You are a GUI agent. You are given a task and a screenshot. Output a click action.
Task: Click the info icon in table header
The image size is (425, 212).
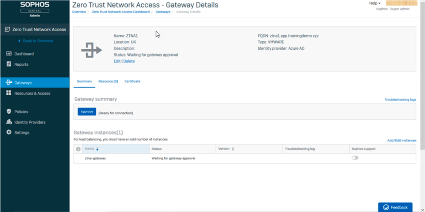click(x=78, y=149)
